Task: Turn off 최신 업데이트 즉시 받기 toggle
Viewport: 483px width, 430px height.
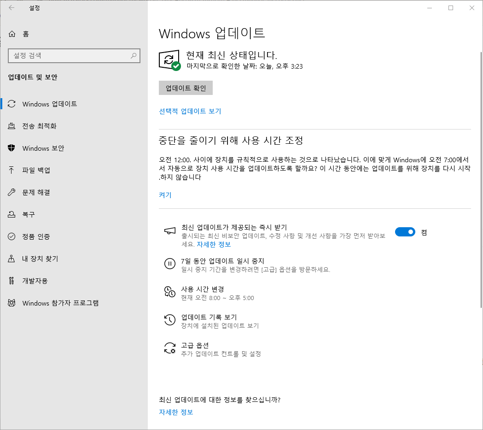Action: coord(405,232)
